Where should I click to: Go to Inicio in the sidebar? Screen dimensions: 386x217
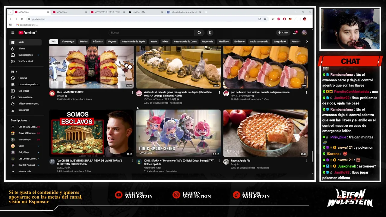pos(25,42)
